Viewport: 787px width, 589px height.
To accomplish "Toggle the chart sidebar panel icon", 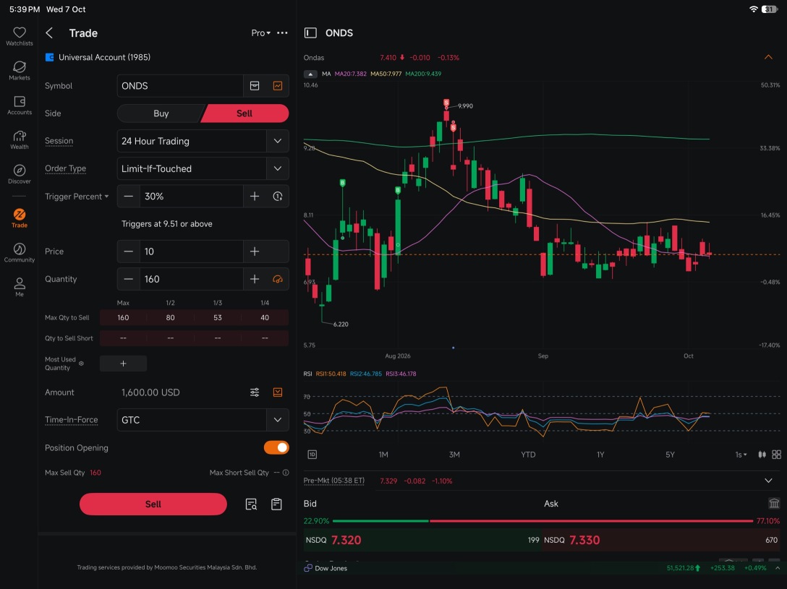I will (311, 33).
